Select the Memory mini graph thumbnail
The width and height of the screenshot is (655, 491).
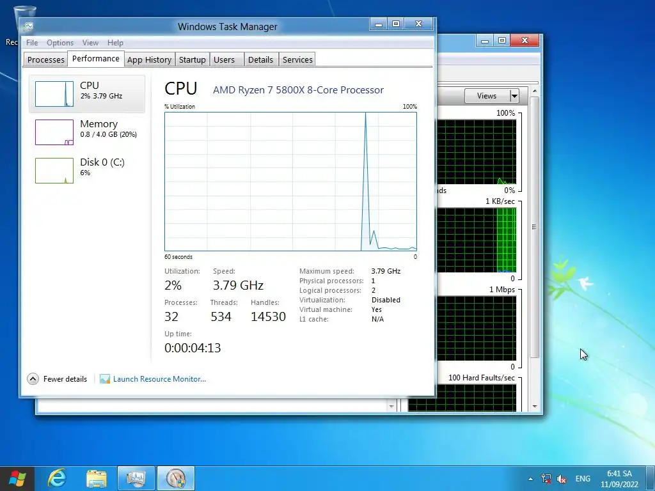[54, 132]
